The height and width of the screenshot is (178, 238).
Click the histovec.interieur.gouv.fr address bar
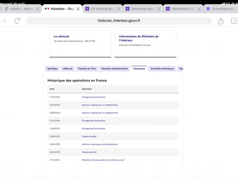click(x=119, y=21)
